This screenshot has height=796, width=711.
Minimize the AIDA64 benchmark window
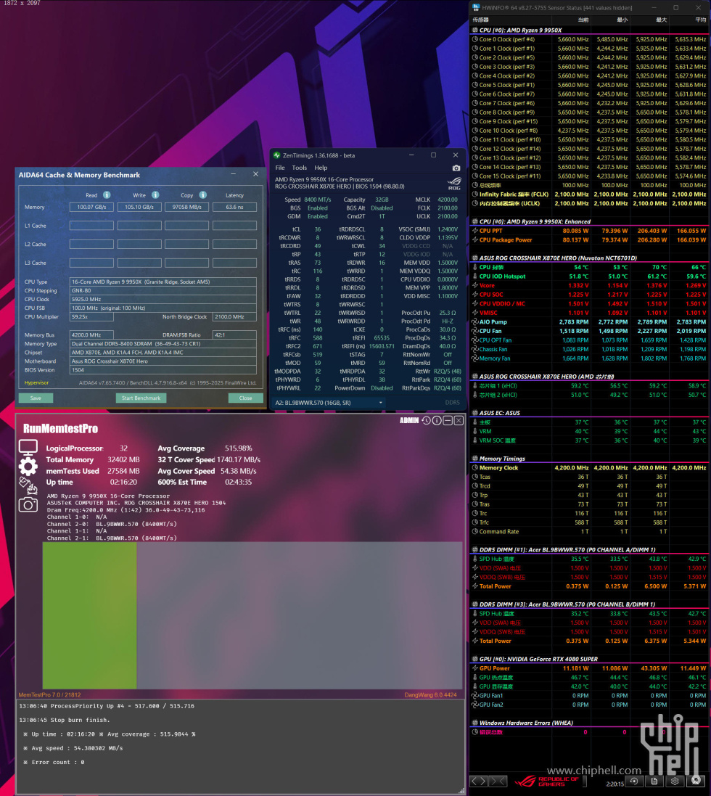[x=234, y=174]
